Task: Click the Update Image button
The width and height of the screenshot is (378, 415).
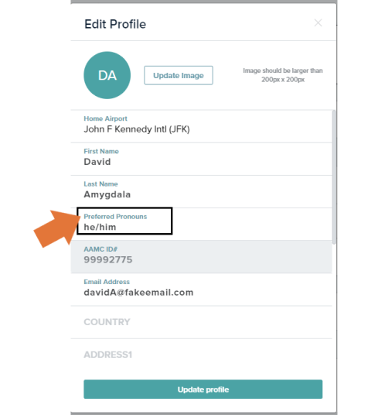Action: (x=179, y=75)
